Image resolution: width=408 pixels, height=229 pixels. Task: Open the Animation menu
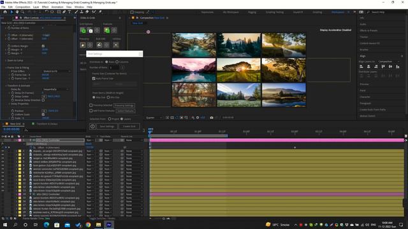tap(57, 7)
